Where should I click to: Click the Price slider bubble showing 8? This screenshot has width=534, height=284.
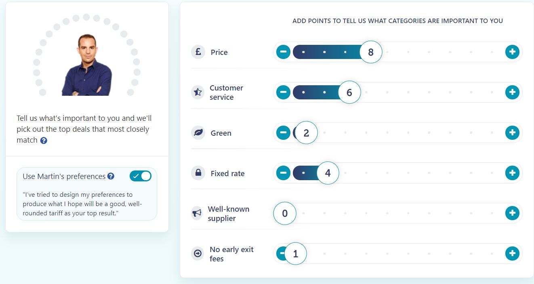(371, 52)
